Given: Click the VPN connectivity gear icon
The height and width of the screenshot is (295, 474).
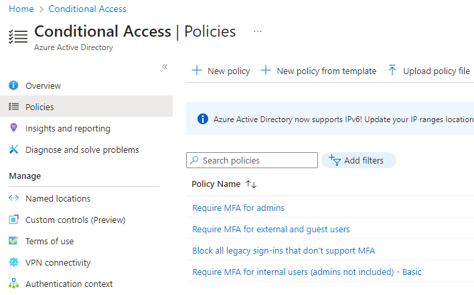Looking at the screenshot, I should 13,262.
